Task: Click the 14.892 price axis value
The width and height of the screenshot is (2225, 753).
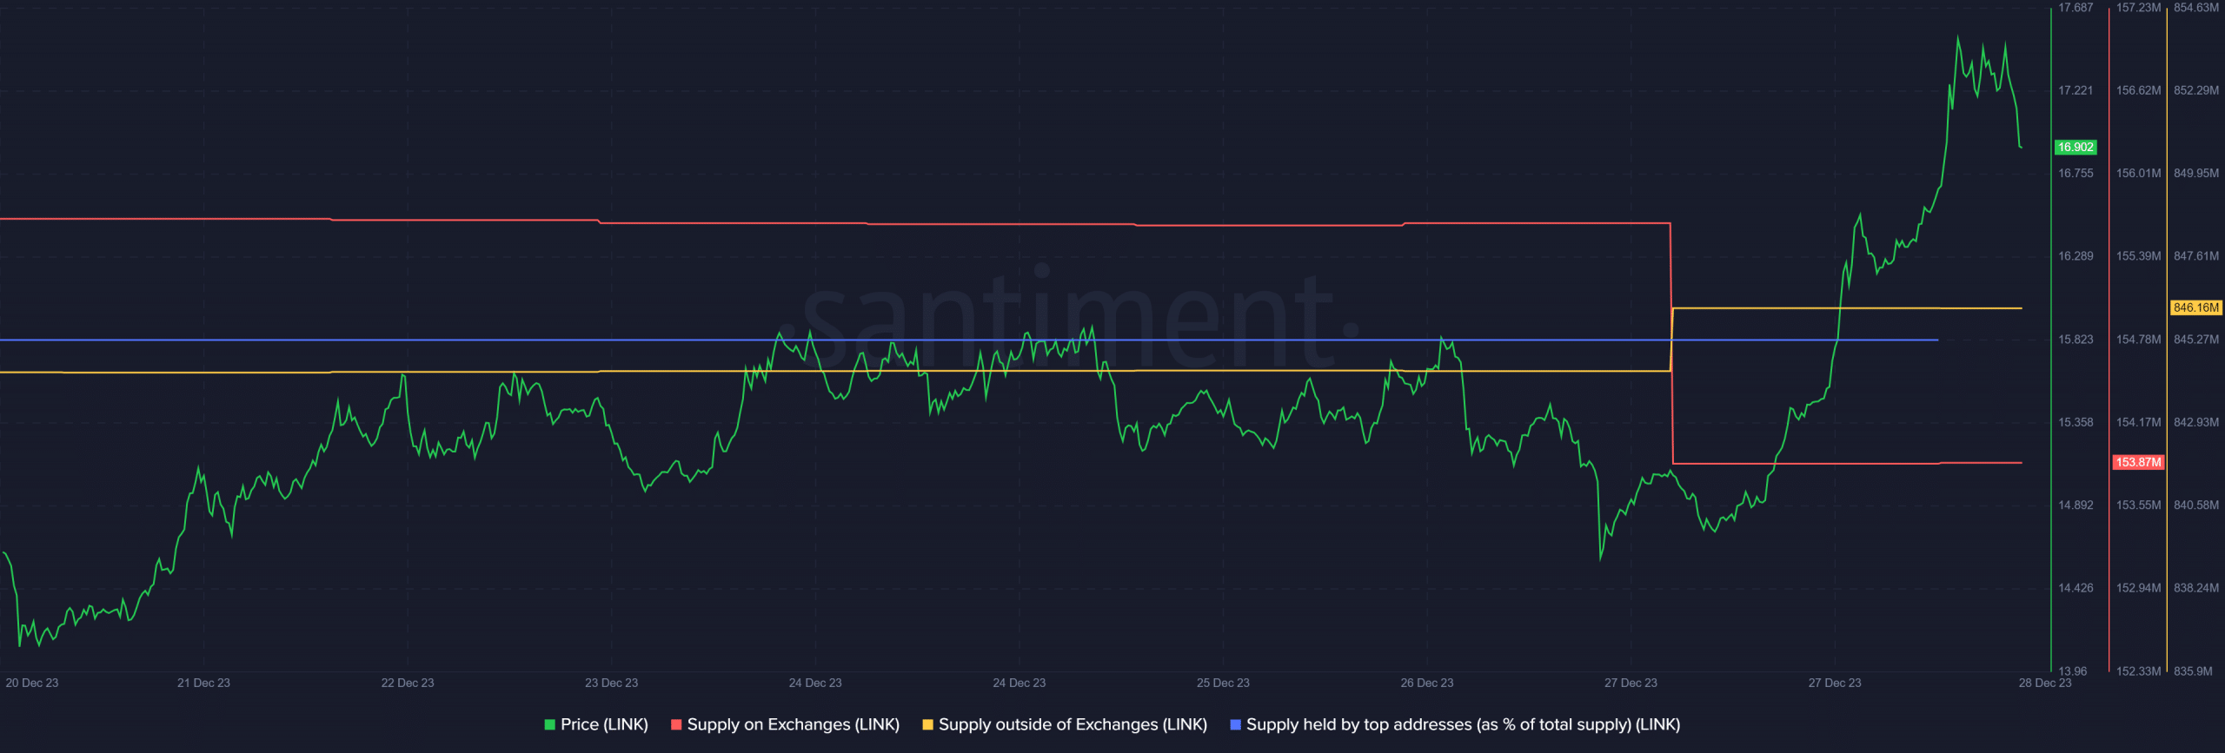Action: pyautogui.click(x=2076, y=505)
